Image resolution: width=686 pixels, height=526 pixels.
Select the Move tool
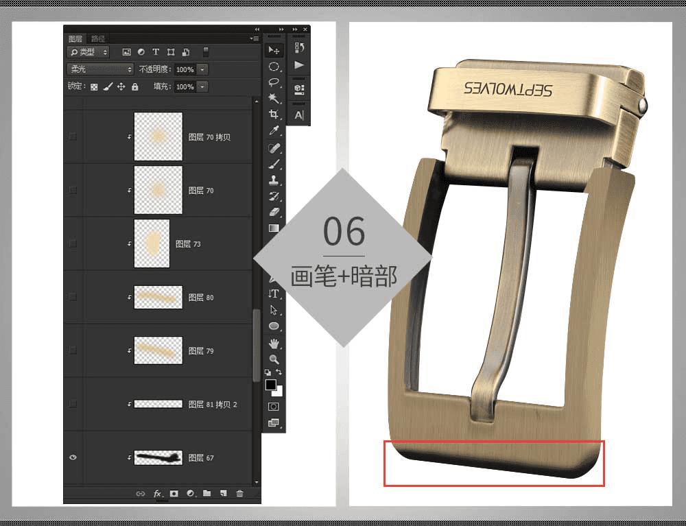274,51
